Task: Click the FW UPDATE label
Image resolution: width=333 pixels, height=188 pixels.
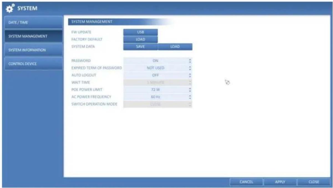Action: point(81,32)
